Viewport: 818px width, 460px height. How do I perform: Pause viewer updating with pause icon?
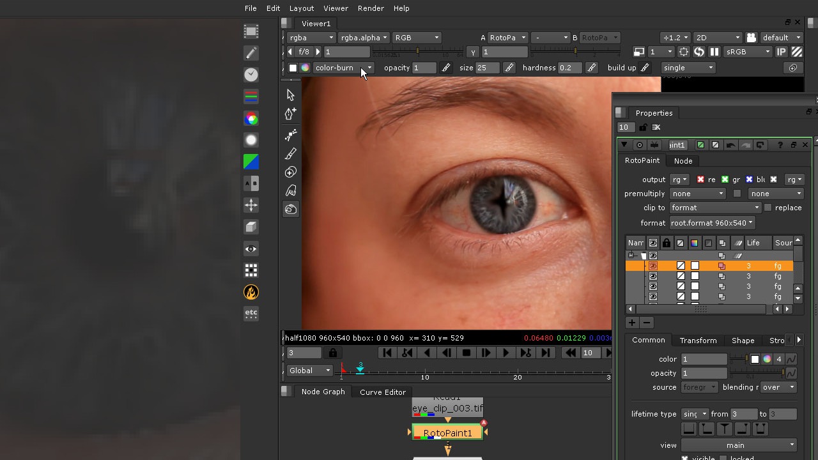pyautogui.click(x=714, y=52)
